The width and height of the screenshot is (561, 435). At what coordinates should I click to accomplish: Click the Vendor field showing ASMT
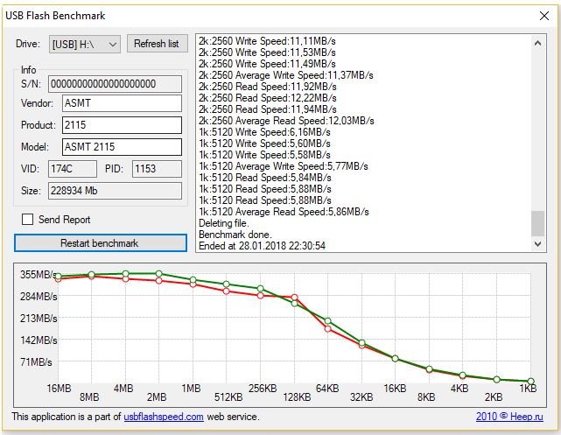pos(122,103)
